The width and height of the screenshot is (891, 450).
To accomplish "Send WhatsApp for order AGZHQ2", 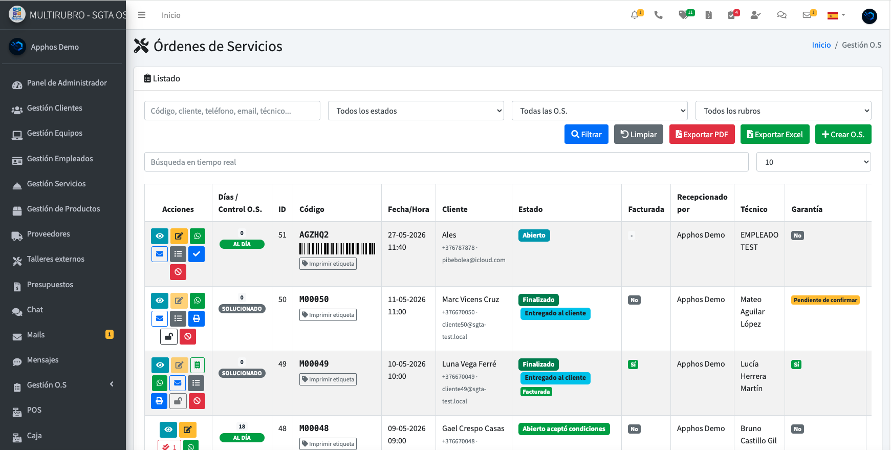I will pos(198,236).
